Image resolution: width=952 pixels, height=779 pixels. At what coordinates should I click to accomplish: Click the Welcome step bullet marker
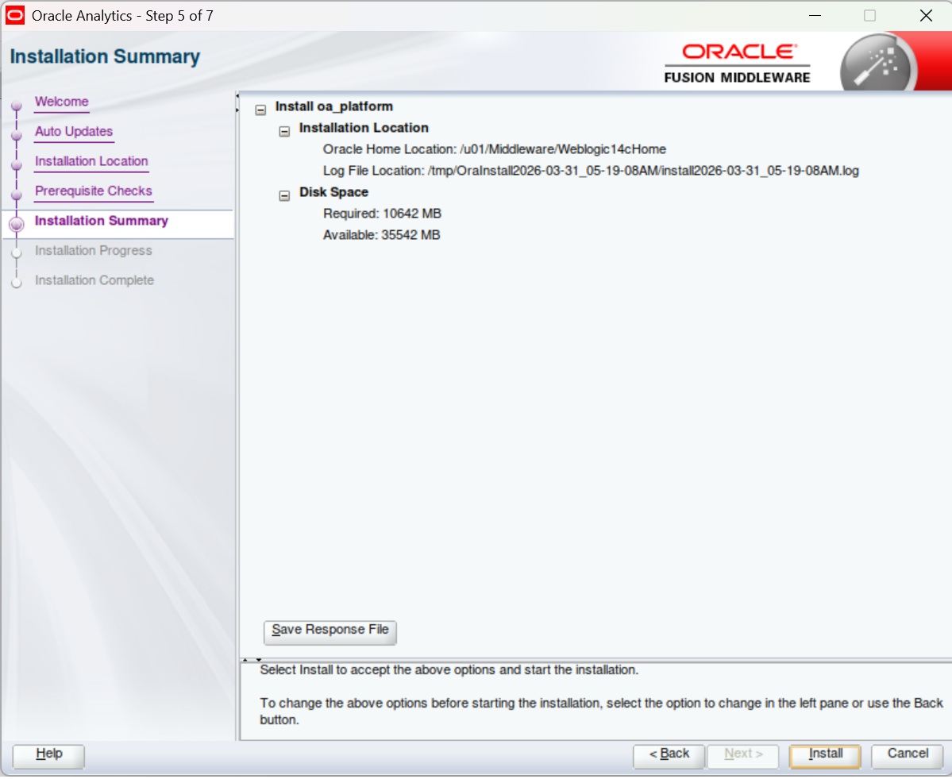click(x=17, y=105)
